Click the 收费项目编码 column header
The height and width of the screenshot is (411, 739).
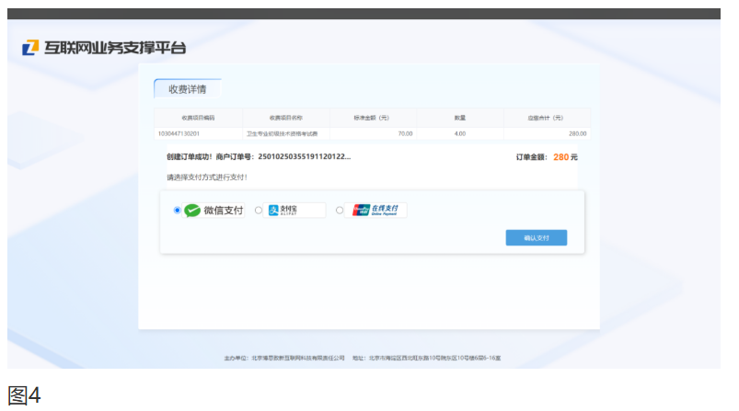pyautogui.click(x=198, y=118)
